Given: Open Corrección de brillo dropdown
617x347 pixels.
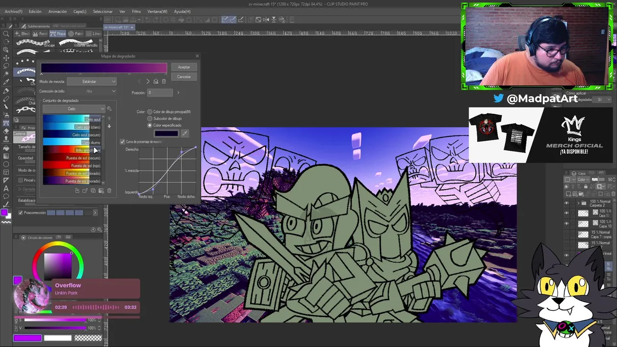Looking at the screenshot, I should pos(92,91).
